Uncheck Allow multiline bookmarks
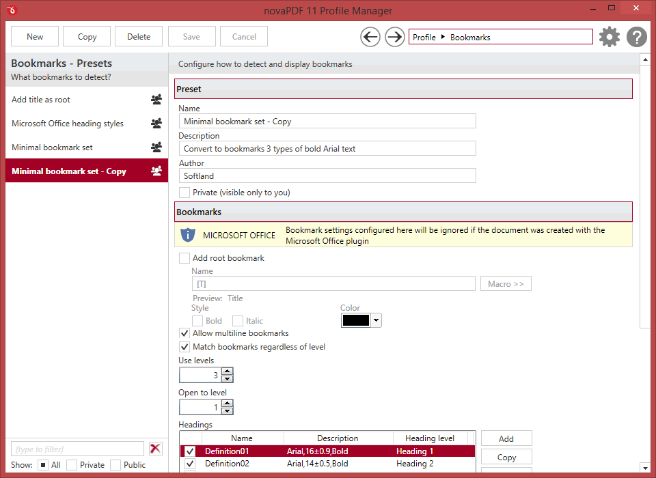Viewport: 656px width, 478px height. click(184, 333)
